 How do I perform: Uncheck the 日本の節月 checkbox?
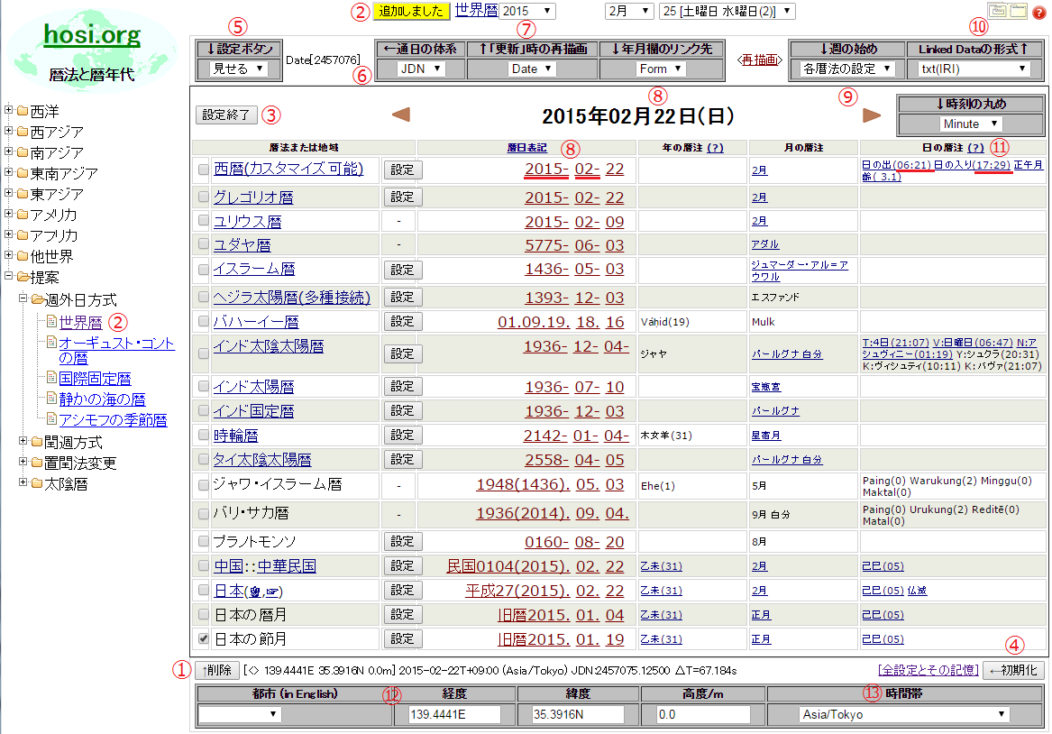(x=203, y=639)
